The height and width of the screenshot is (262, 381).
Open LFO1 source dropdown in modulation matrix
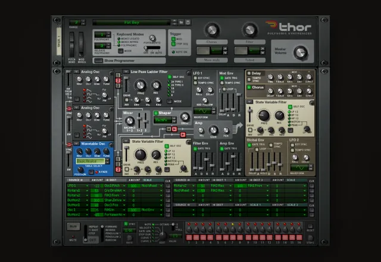pyautogui.click(x=78, y=185)
